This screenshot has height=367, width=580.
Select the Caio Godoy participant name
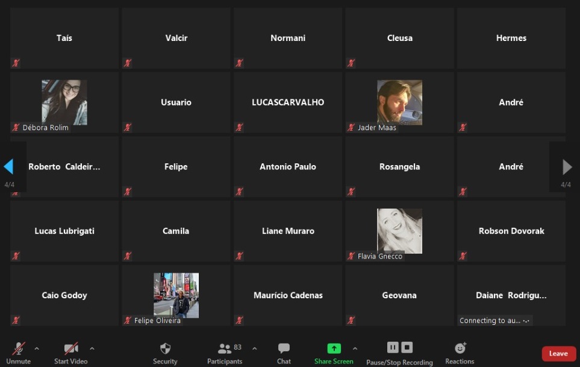click(x=64, y=296)
